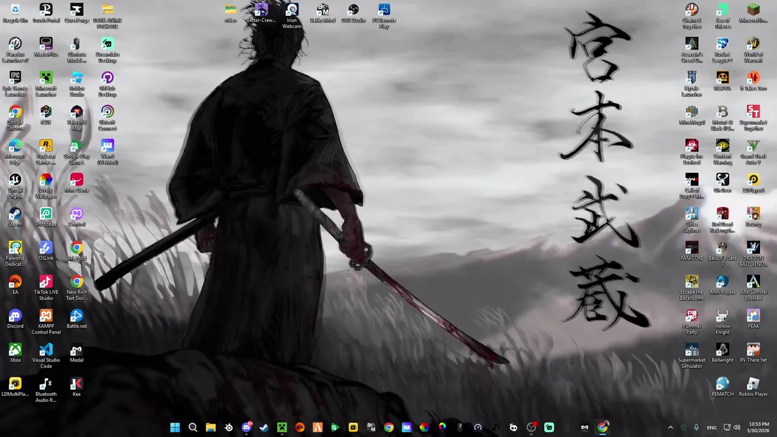Open the Photopea shortcut
Screen dimensions: 777x437
pos(46,217)
